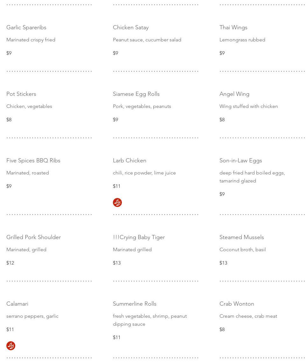The height and width of the screenshot is (362, 307).
Task: Click the spicy chili icon under Calamari
Action: click(11, 346)
